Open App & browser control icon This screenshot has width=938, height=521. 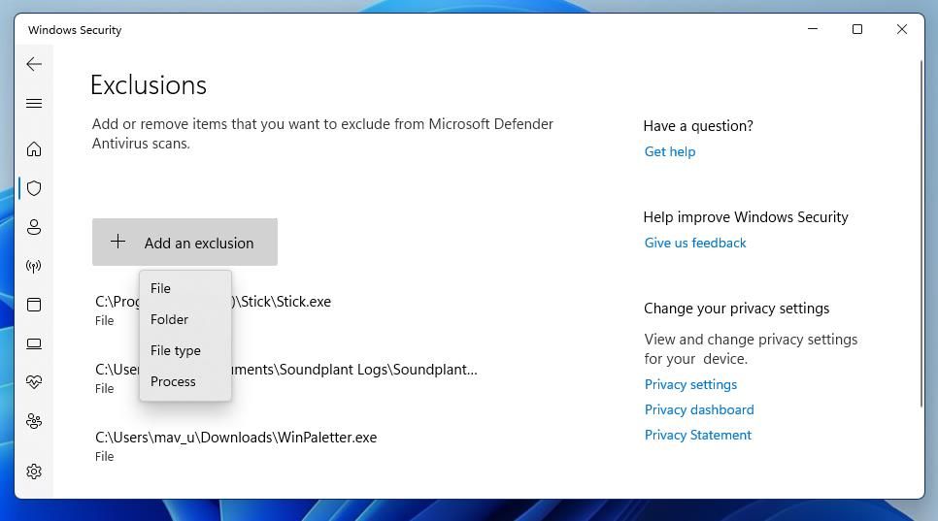tap(34, 305)
